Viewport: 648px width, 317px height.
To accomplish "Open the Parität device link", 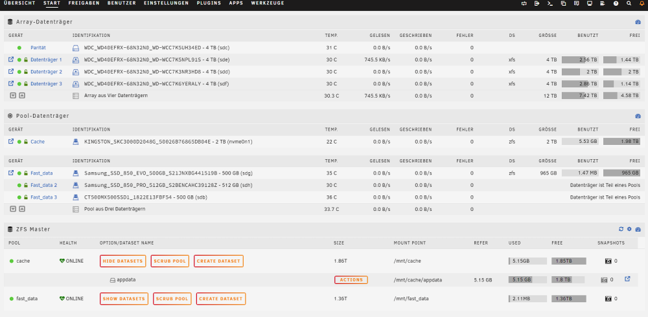I will click(x=38, y=48).
